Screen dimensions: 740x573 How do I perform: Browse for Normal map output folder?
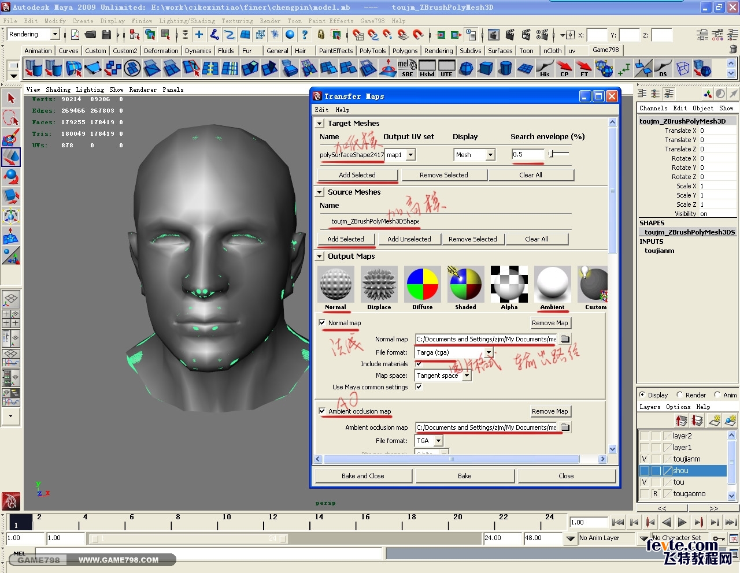coord(565,339)
